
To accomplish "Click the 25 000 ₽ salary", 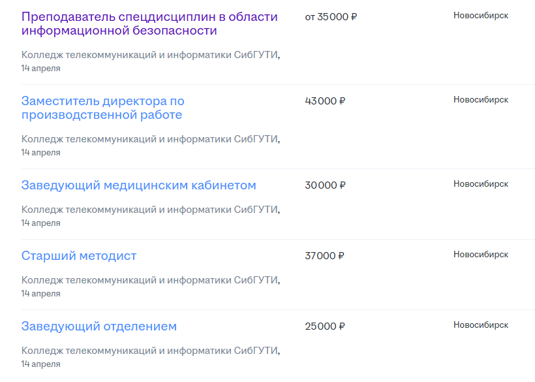I will tap(325, 326).
